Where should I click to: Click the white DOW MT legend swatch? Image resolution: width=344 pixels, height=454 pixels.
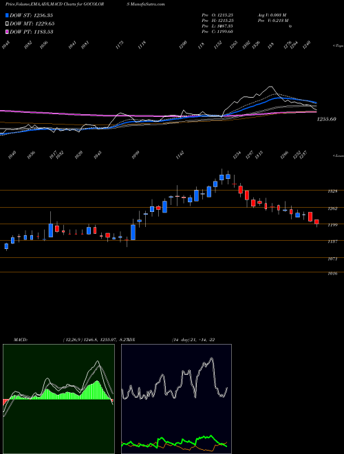tap(7, 24)
